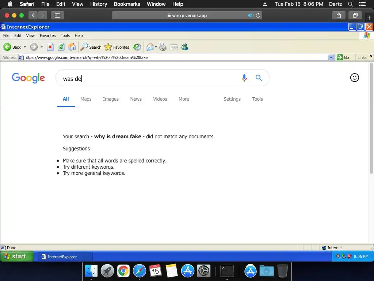The image size is (374, 281).
Task: Open the IE toolbar Search magnifier
Action: [91, 47]
